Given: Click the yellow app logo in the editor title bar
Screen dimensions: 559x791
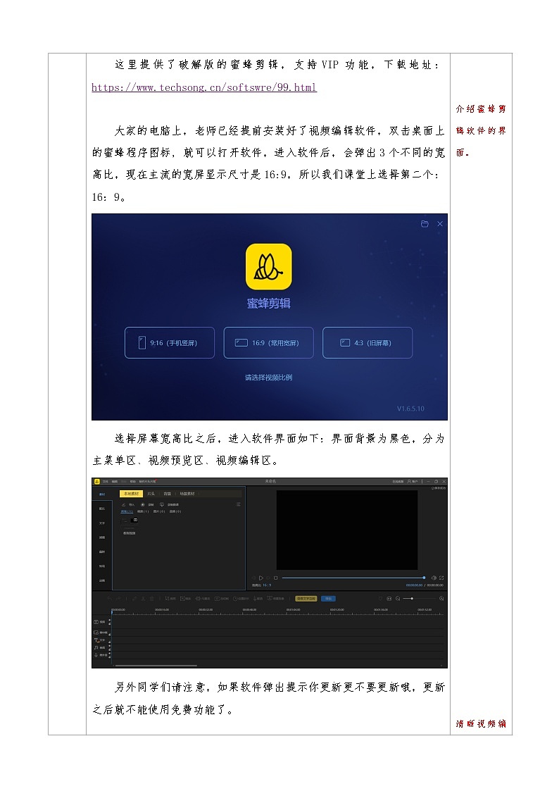Looking at the screenshot, I should pos(96,481).
